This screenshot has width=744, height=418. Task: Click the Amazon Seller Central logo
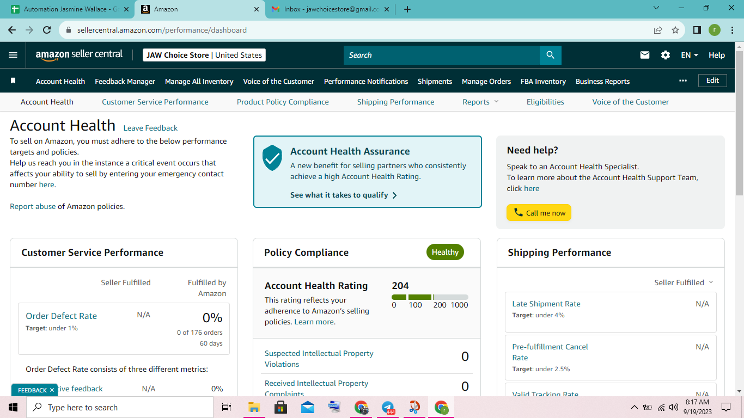tap(79, 55)
